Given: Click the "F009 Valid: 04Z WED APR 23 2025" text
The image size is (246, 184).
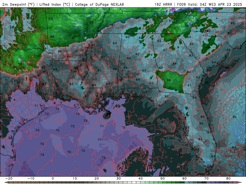Looking at the screenshot, I should pyautogui.click(x=209, y=4).
